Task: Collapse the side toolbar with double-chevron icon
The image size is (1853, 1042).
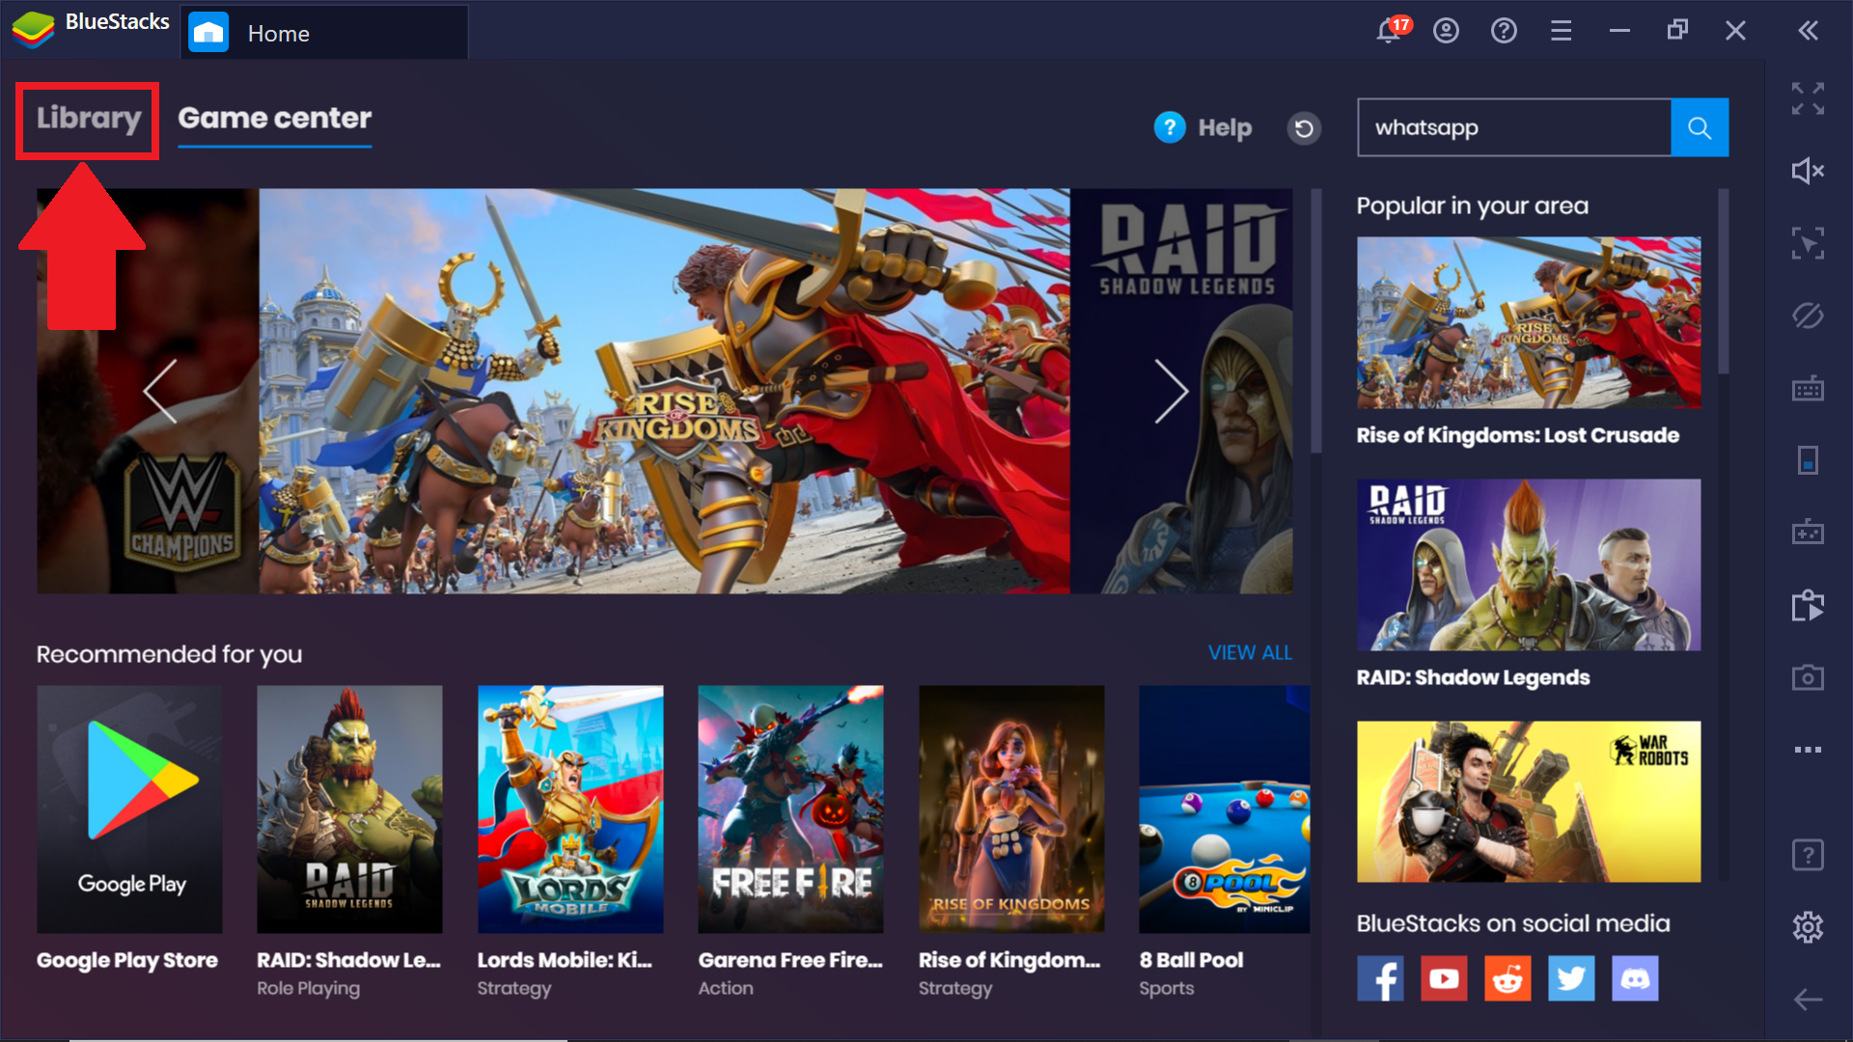Action: (x=1808, y=31)
